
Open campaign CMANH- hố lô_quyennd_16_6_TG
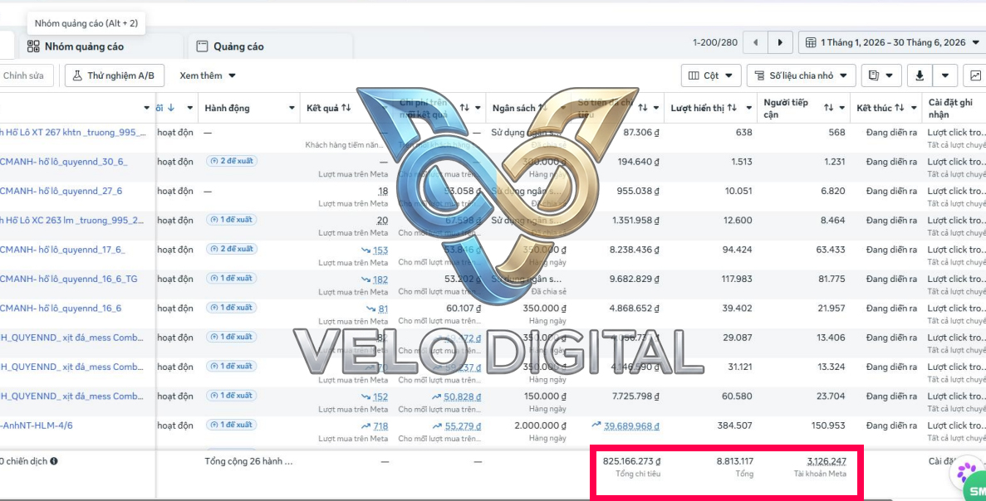[x=69, y=279]
